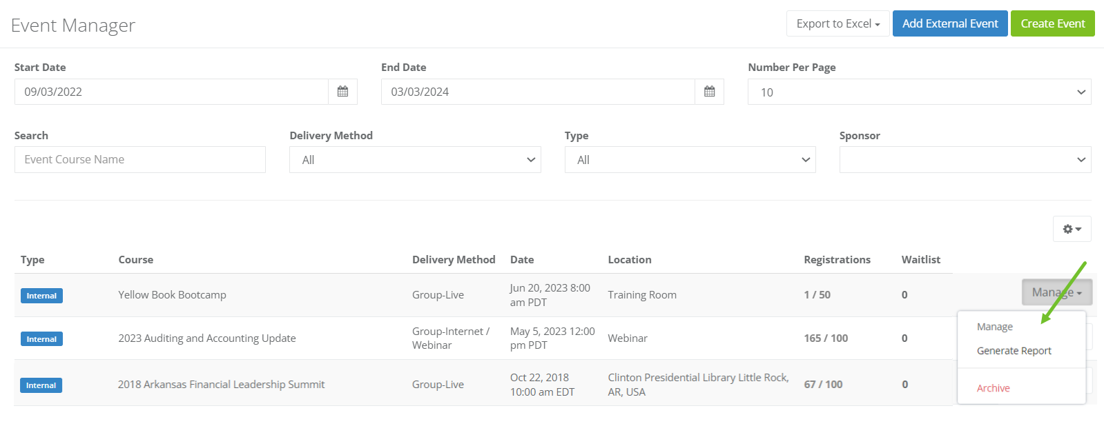The image size is (1104, 446).
Task: Open the Start Date calendar picker icon
Action: point(342,92)
